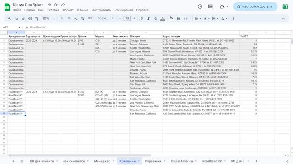Start a video call with camera icon
Viewport: 293px width, 165px height.
[222, 6]
